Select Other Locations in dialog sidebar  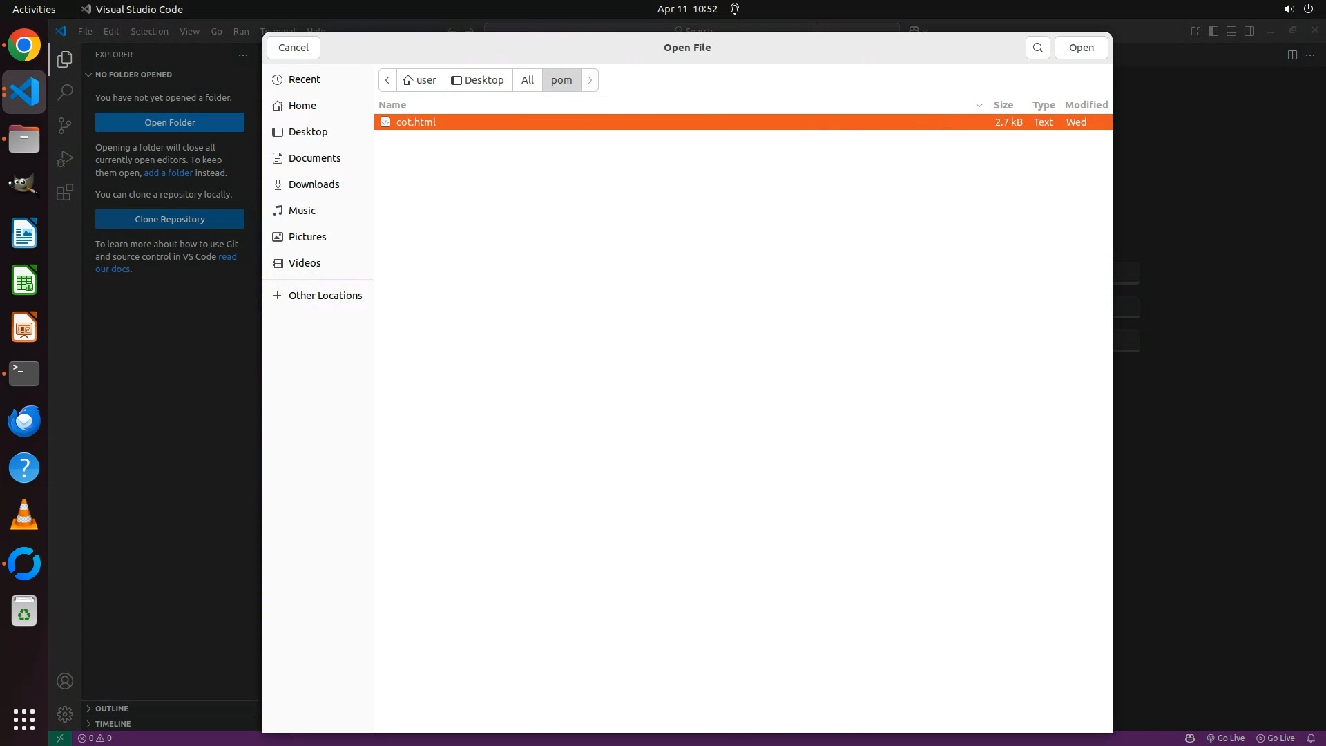pyautogui.click(x=325, y=296)
